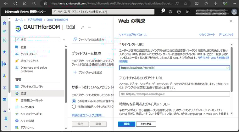
Task: Open API のアクセス許可 menu item
Action: coord(31,114)
